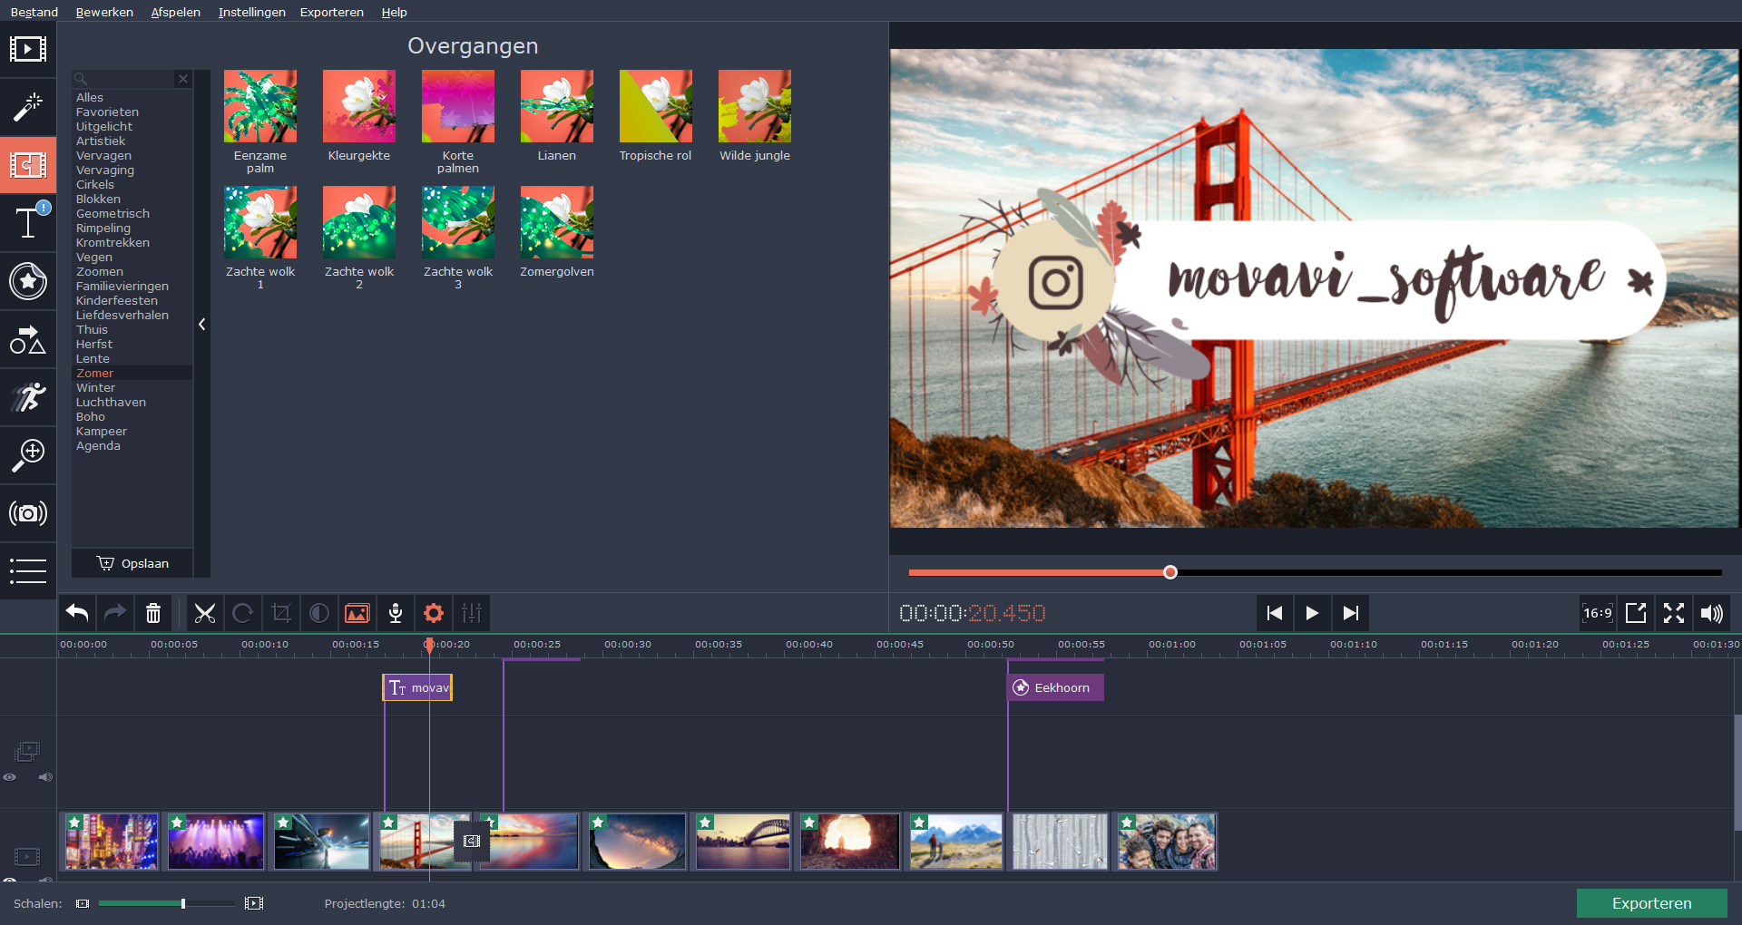1742x925 pixels.
Task: Open clip properties gear icon
Action: tap(434, 614)
